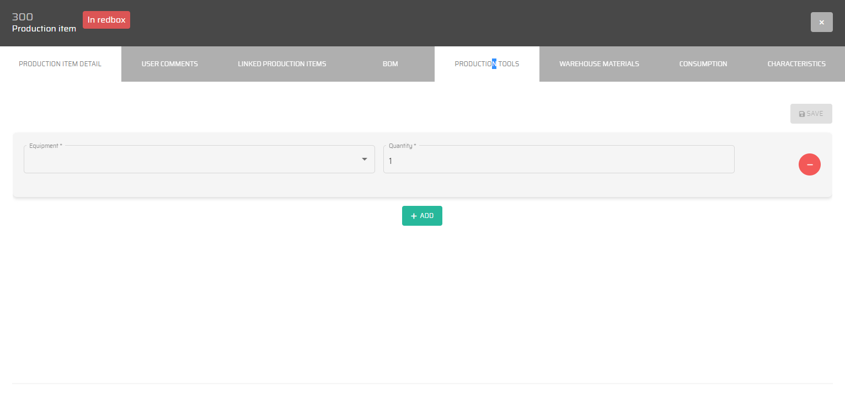Click the 300 item number heading

click(22, 17)
